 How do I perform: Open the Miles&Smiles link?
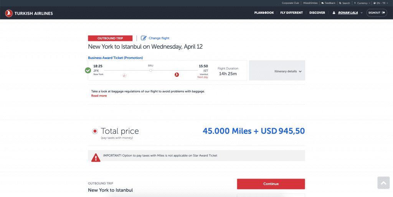point(310,3)
